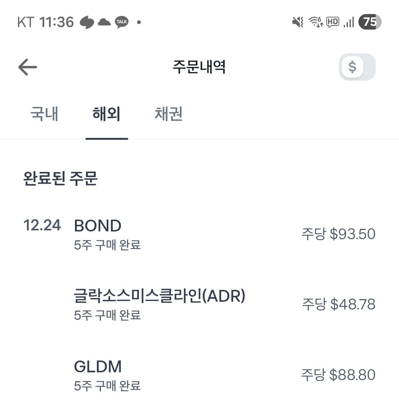The height and width of the screenshot is (410, 399).
Task: Tap the 주당 $48.78 price label
Action: pos(338,304)
